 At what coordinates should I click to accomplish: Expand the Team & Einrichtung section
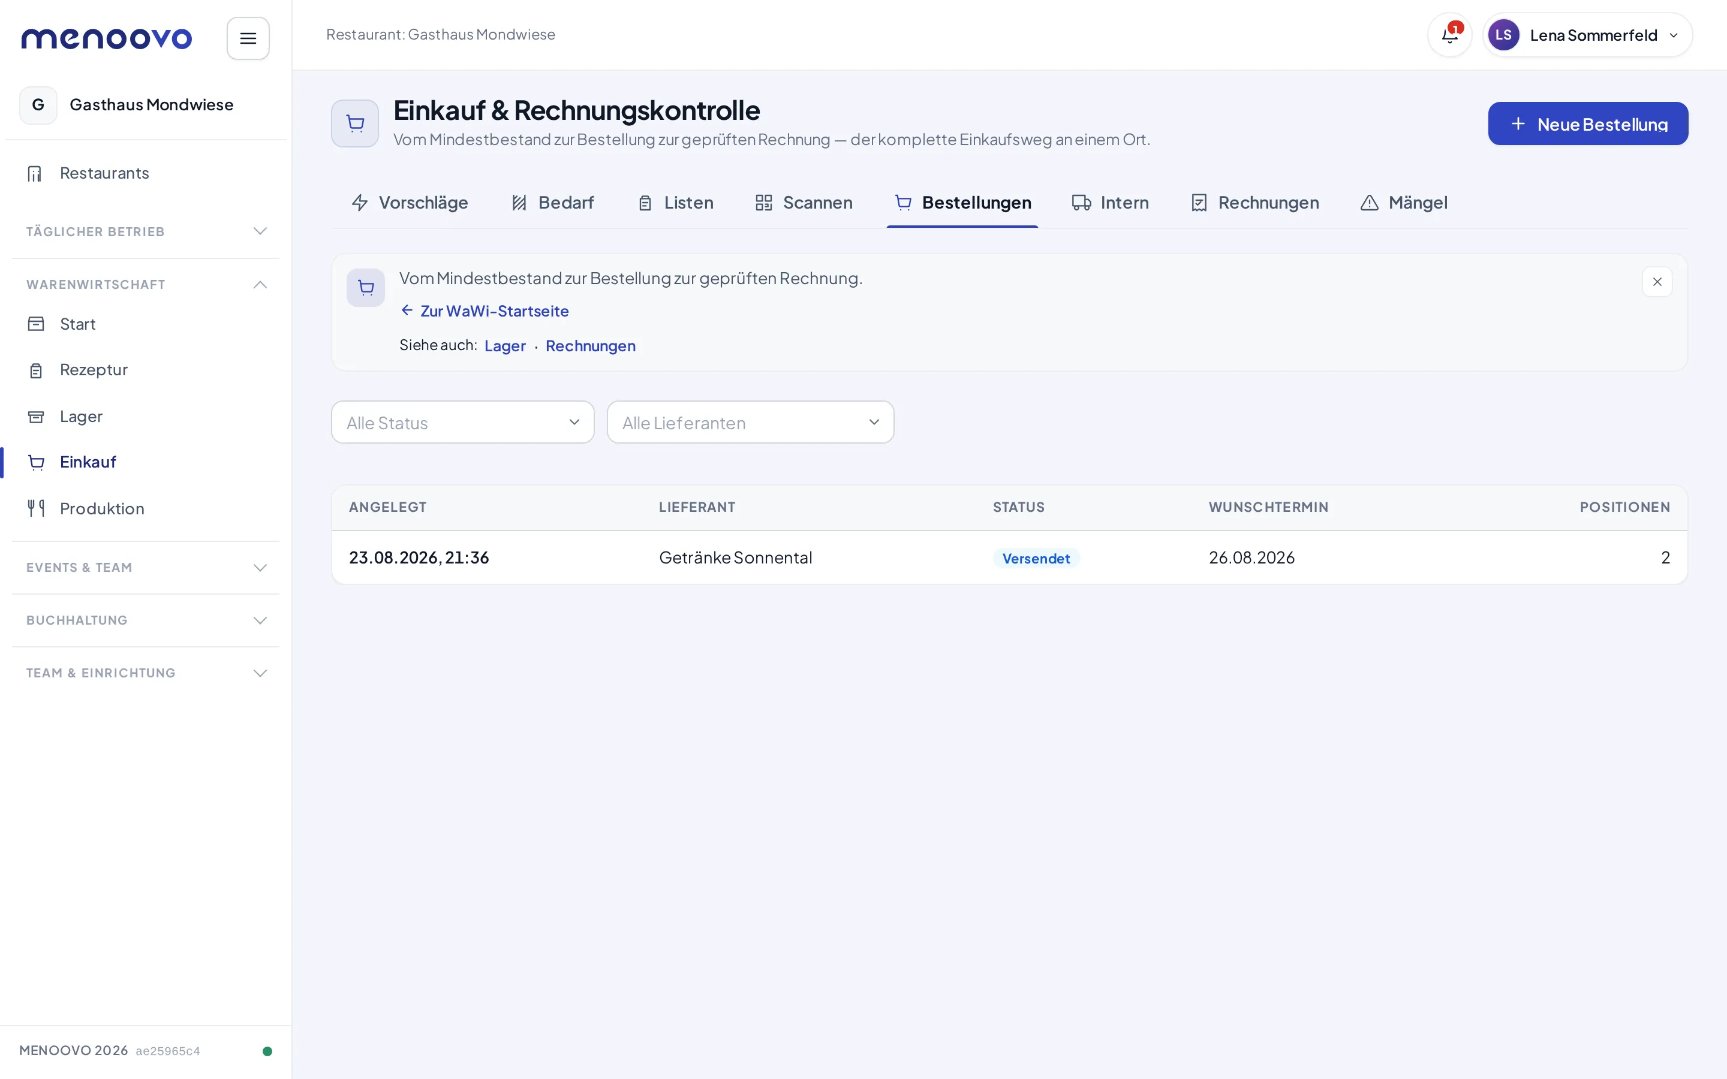pos(146,673)
